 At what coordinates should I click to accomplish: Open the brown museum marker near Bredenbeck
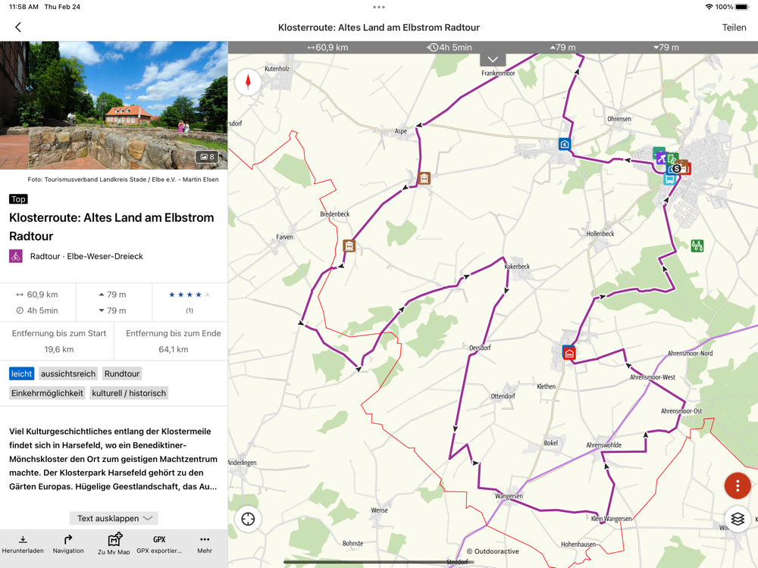(349, 246)
